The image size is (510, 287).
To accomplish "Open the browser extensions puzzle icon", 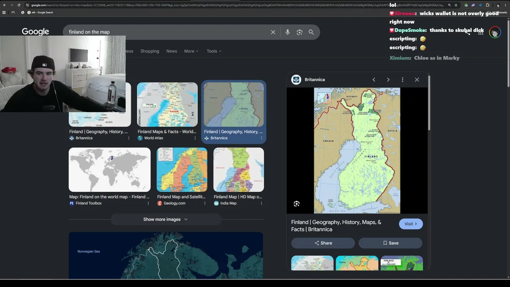I will click(x=487, y=5).
